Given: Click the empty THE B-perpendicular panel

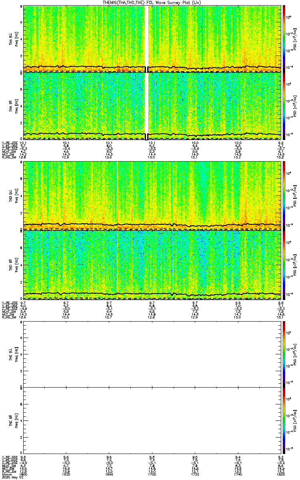Looking at the screenshot, I should [x=152, y=354].
